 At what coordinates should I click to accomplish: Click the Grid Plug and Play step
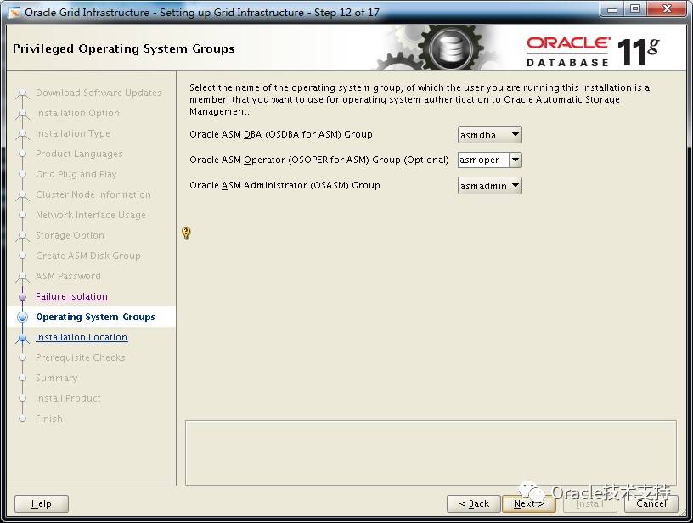[76, 174]
